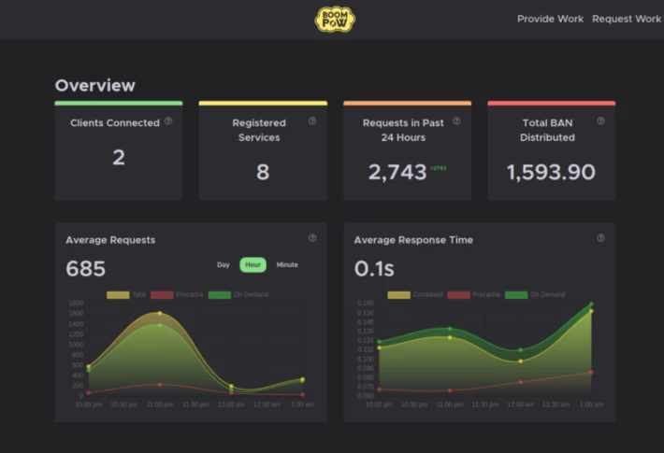Open the Provide Work page
This screenshot has width=664, height=453.
550,19
